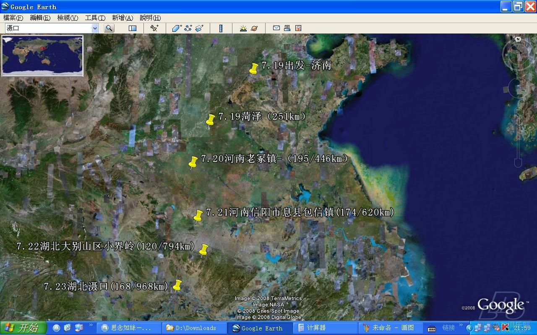Select label 7.20河南老冢镇-（195/446km）
This screenshot has height=335, width=537.
[x=275, y=159]
